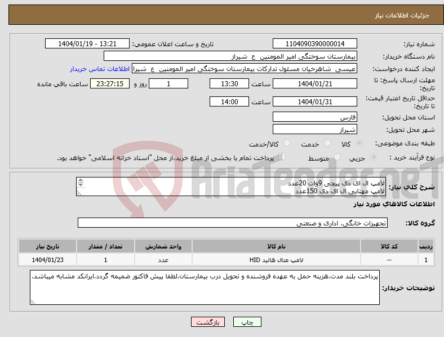
Task: Click the validity time field 14:00
Action: click(x=229, y=101)
